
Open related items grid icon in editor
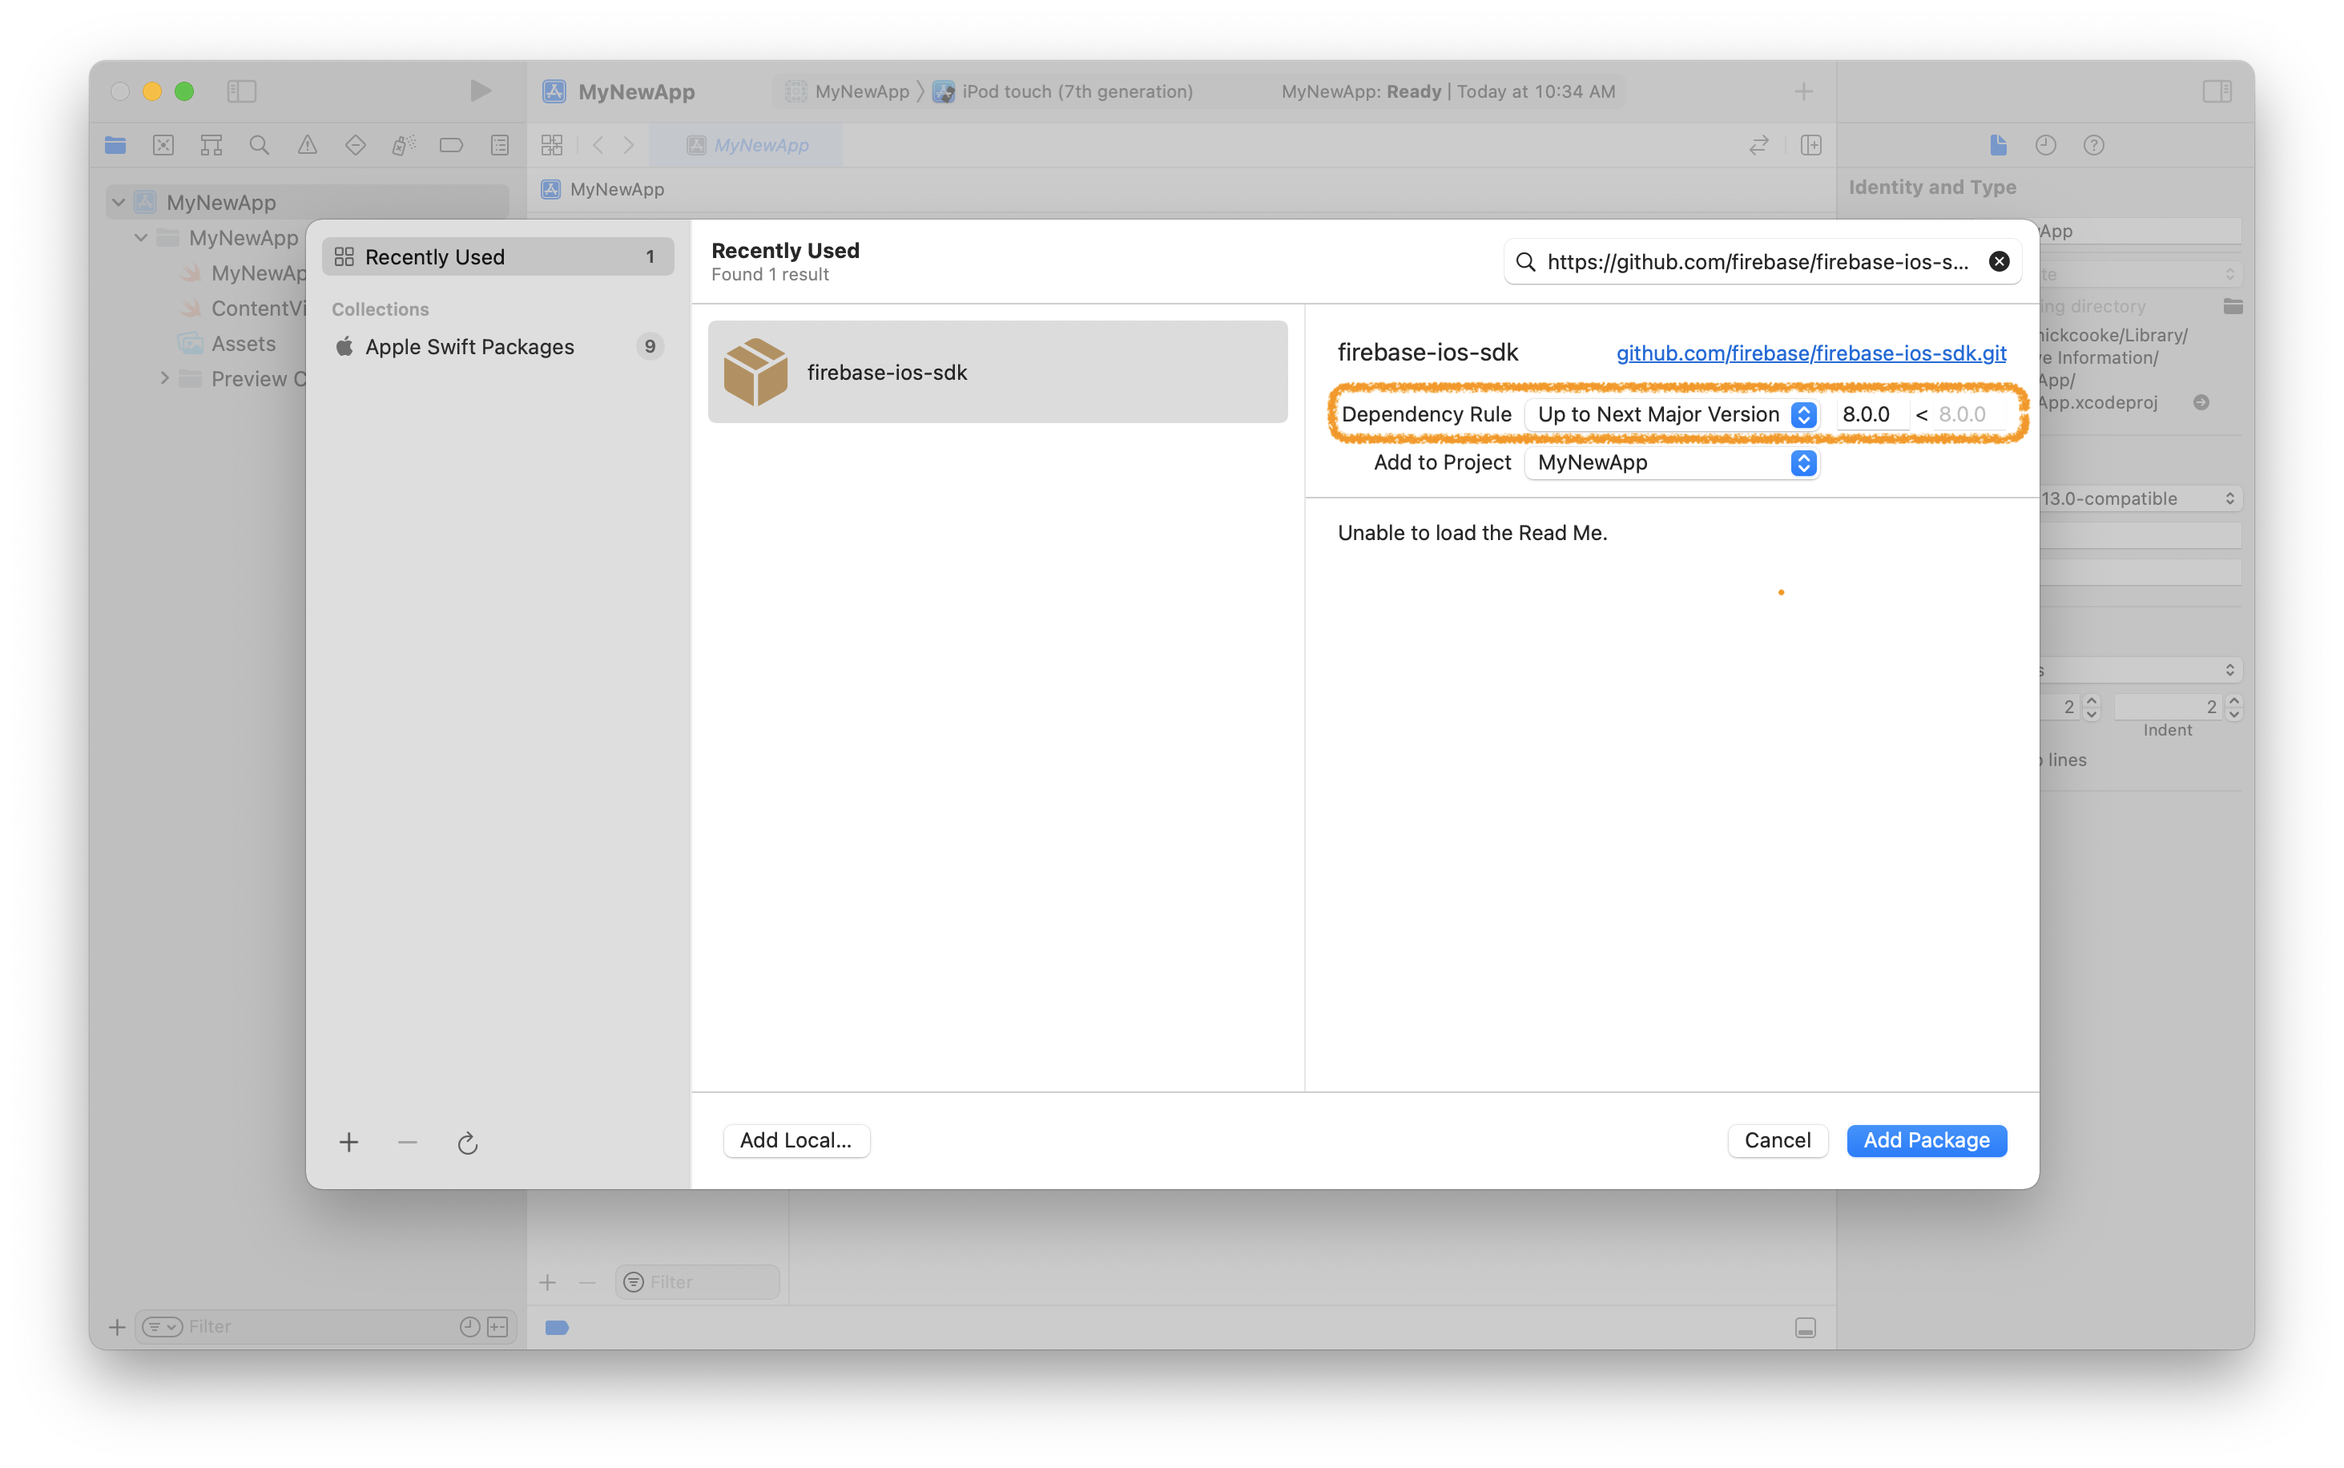pyautogui.click(x=552, y=146)
